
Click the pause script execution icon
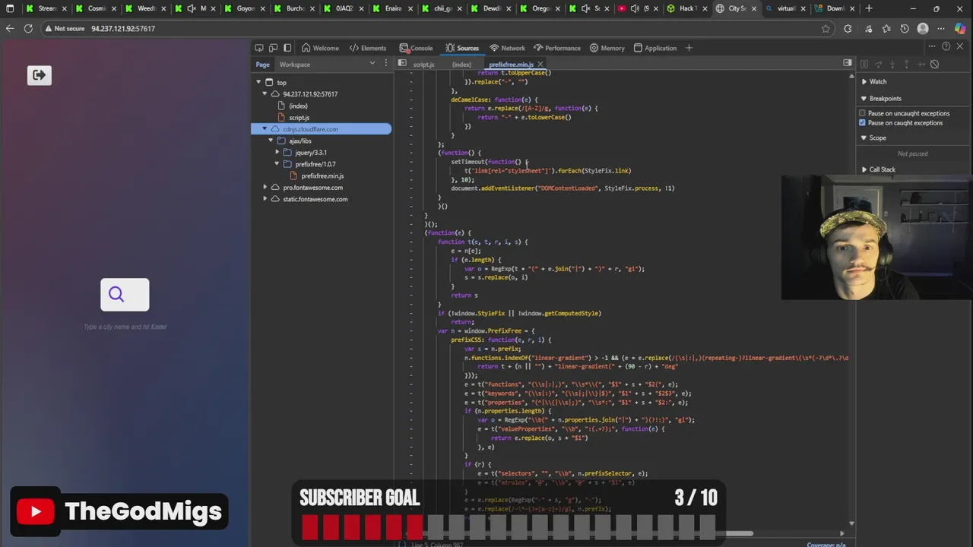tap(864, 64)
